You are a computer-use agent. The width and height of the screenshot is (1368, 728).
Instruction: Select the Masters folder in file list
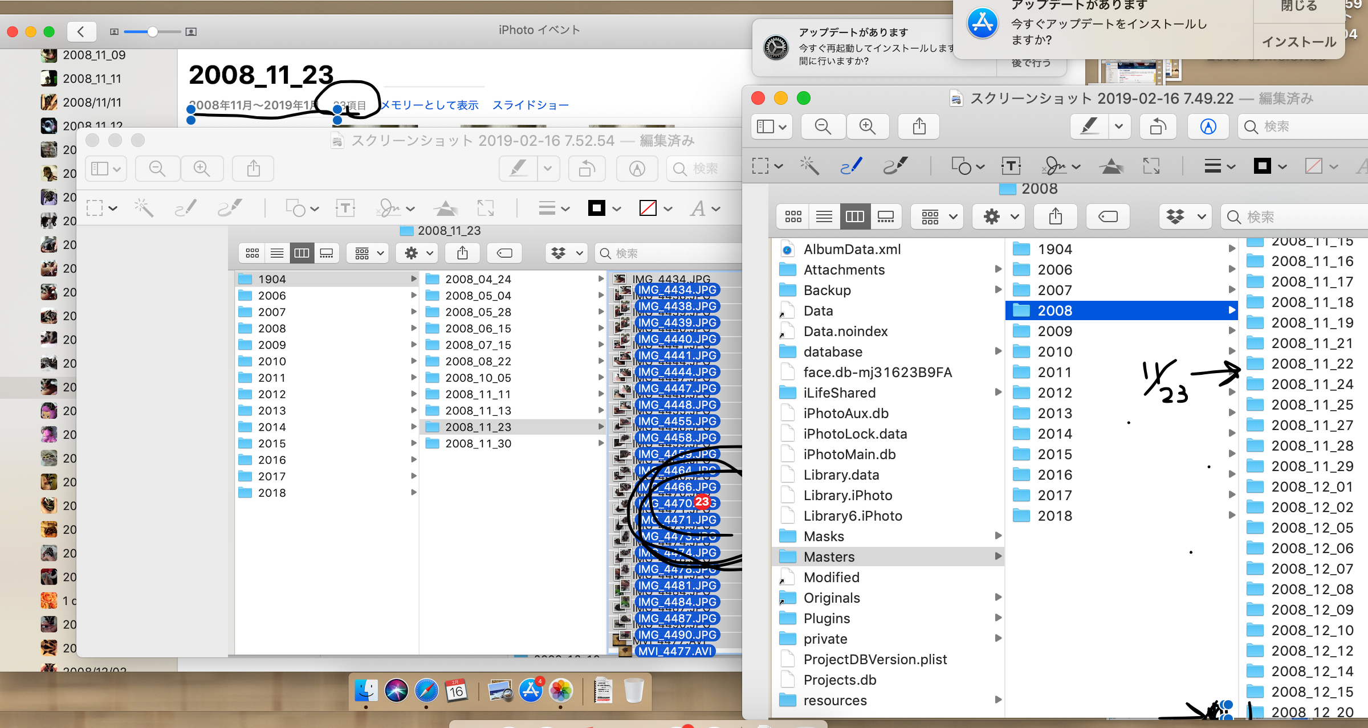point(829,557)
